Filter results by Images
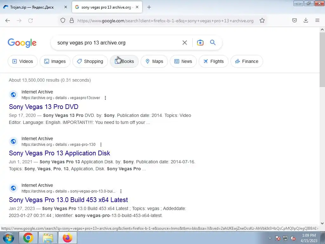The width and height of the screenshot is (325, 244). pos(55,61)
